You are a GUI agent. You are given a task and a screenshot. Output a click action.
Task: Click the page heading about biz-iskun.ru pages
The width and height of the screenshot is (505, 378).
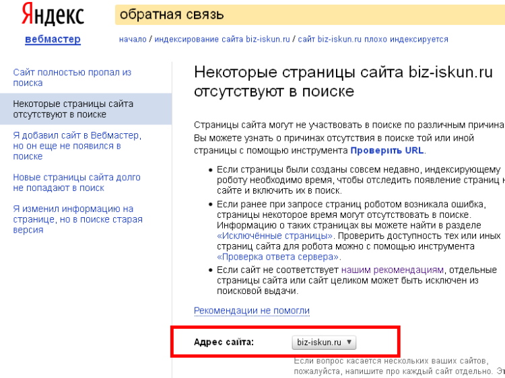pyautogui.click(x=343, y=81)
